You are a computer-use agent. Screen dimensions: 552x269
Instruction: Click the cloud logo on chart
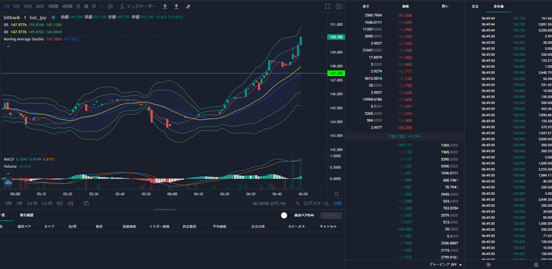click(x=8, y=183)
